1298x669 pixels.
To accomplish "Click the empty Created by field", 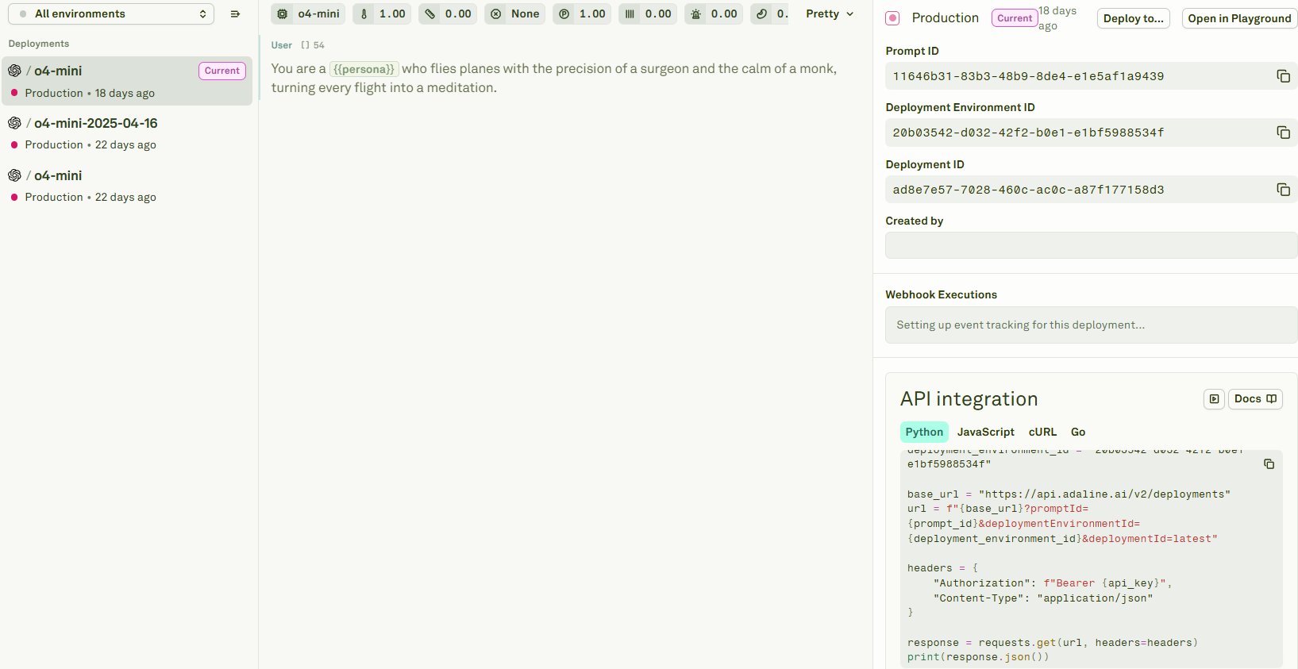I will (x=1092, y=245).
